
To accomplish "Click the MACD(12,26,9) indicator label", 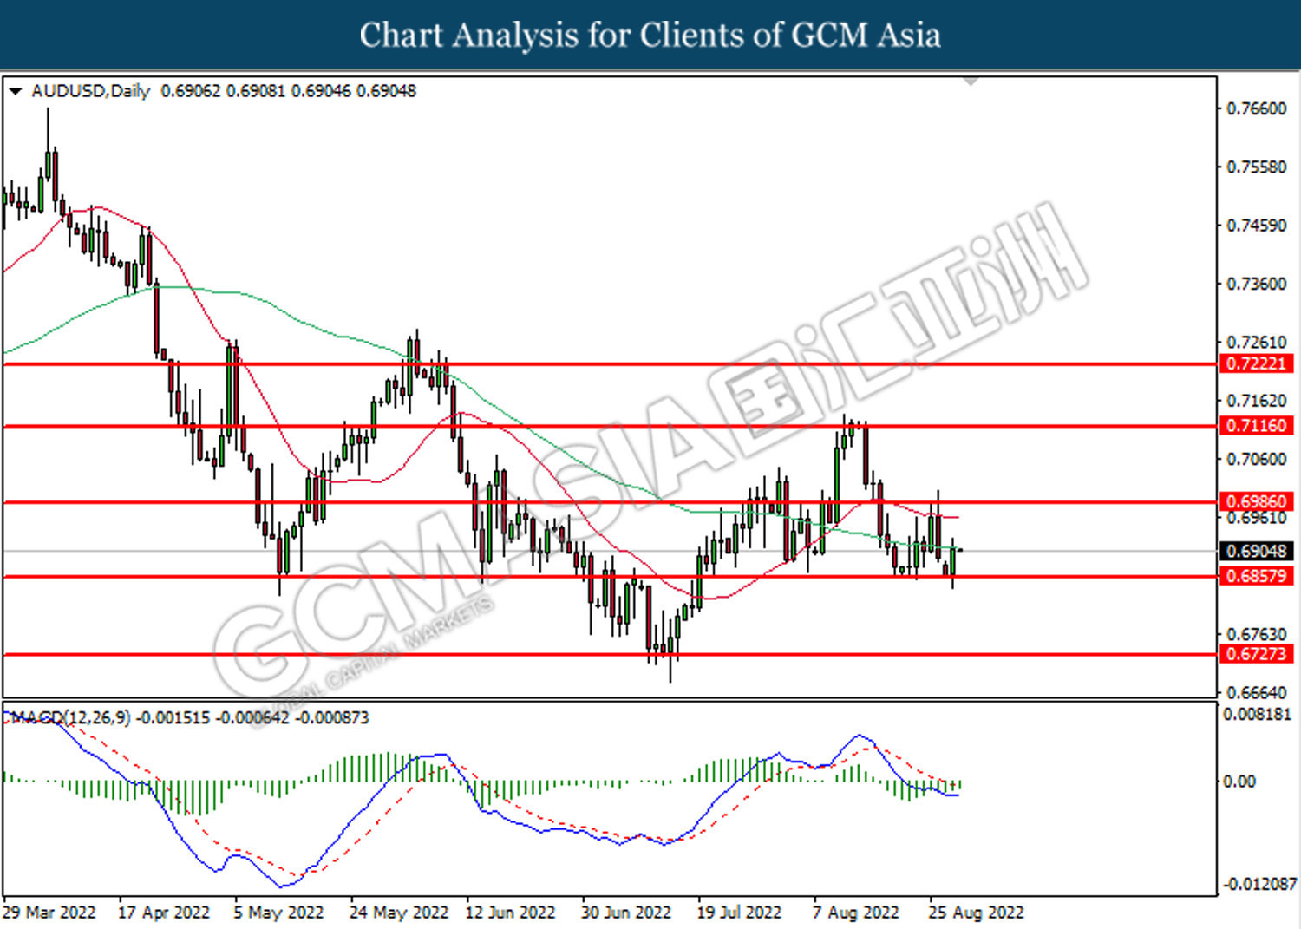I will 69,718.
